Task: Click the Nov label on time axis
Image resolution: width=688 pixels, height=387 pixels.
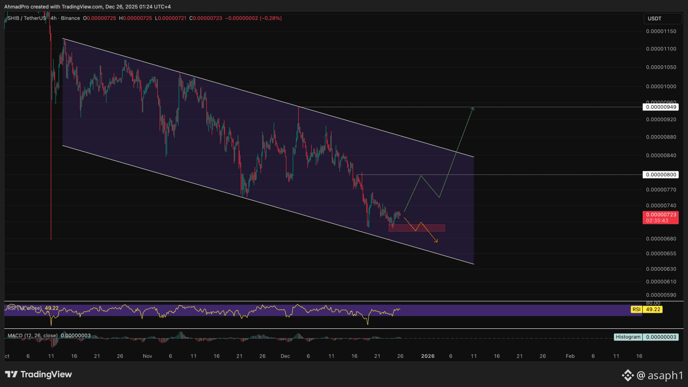Action: pos(147,356)
